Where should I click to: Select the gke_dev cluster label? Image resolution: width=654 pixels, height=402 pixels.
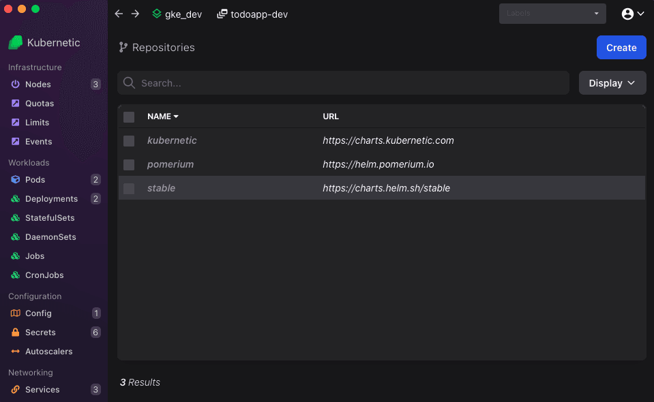click(183, 14)
